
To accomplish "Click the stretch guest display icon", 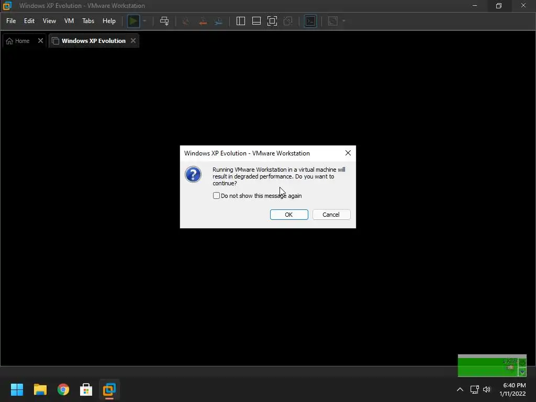I will (333, 21).
